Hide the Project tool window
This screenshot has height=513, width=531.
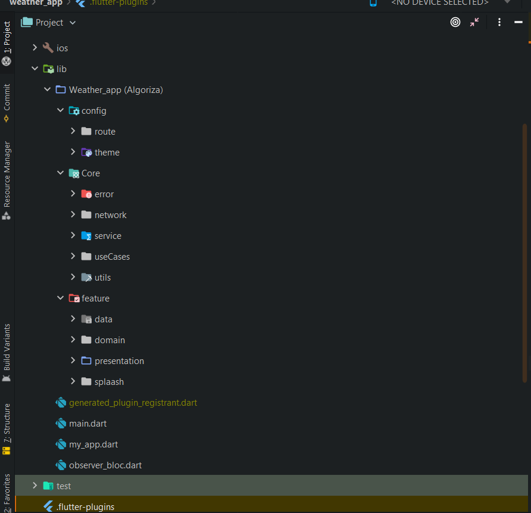coord(518,22)
